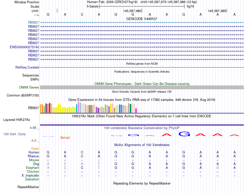Click the 145,587,980 coordinate label
This screenshot has height=193, width=244.
tap(132, 11)
